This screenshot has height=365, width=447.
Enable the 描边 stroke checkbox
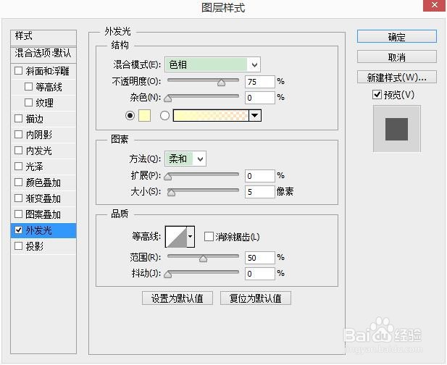click(18, 119)
